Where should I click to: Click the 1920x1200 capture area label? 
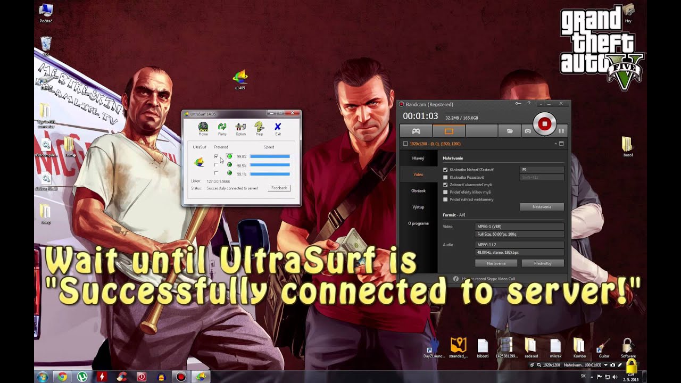[436, 144]
